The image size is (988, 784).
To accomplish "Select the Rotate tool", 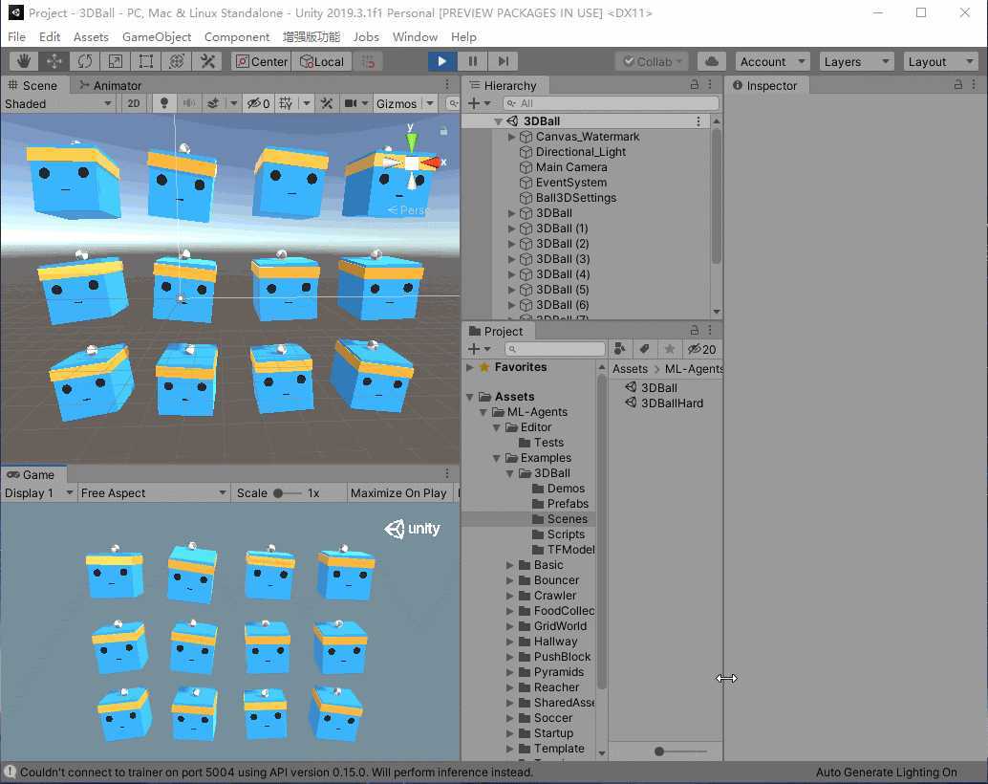I will (x=85, y=61).
